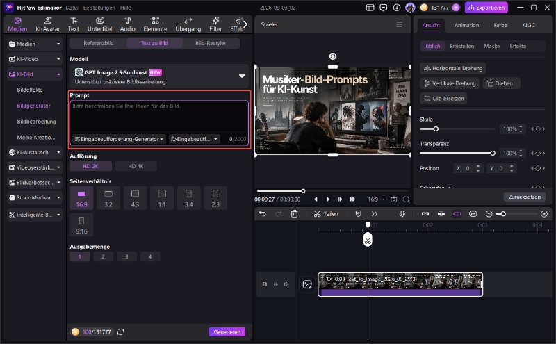The image size is (556, 344).
Task: Open player hamburger menu
Action: [x=399, y=24]
